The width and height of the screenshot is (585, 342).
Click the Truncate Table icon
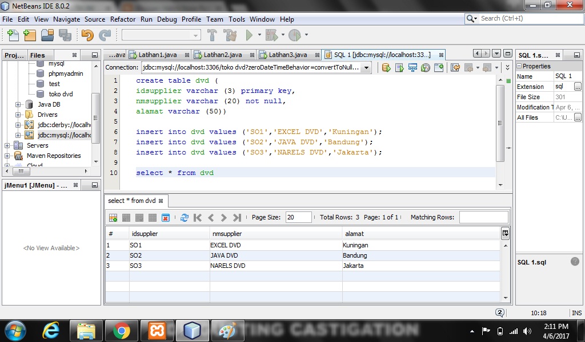[x=166, y=217]
